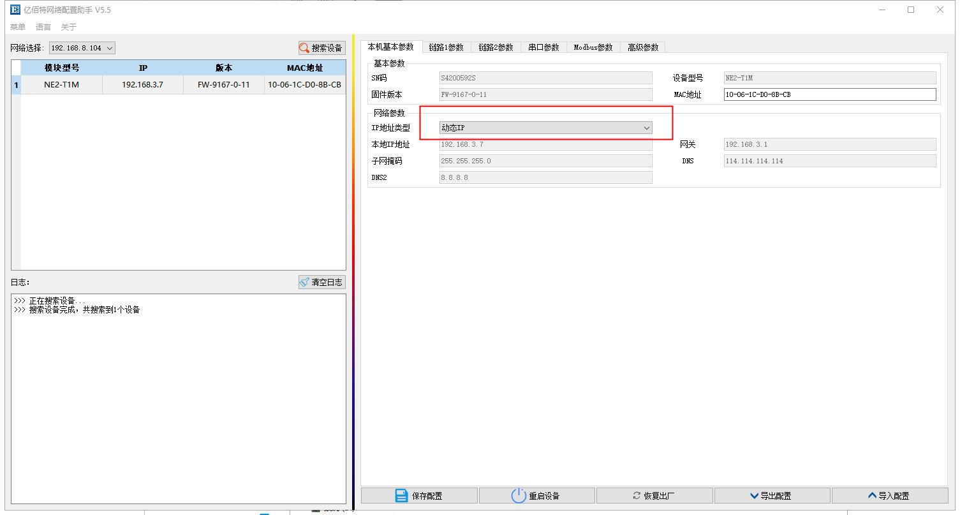This screenshot has width=960, height=515.
Task: Open the Modbus参数 tab
Action: 593,47
